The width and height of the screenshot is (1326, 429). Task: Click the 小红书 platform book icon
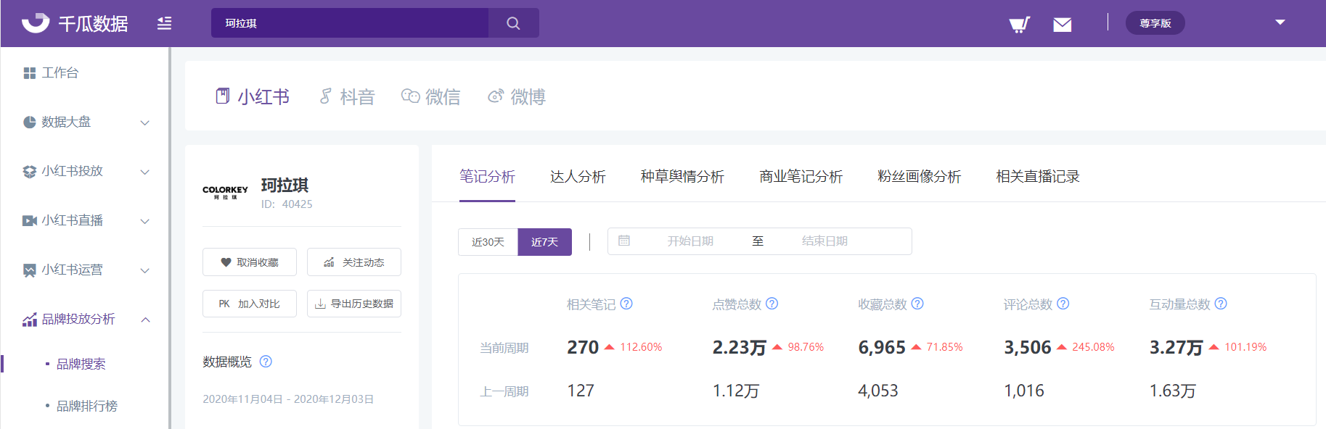pyautogui.click(x=223, y=96)
